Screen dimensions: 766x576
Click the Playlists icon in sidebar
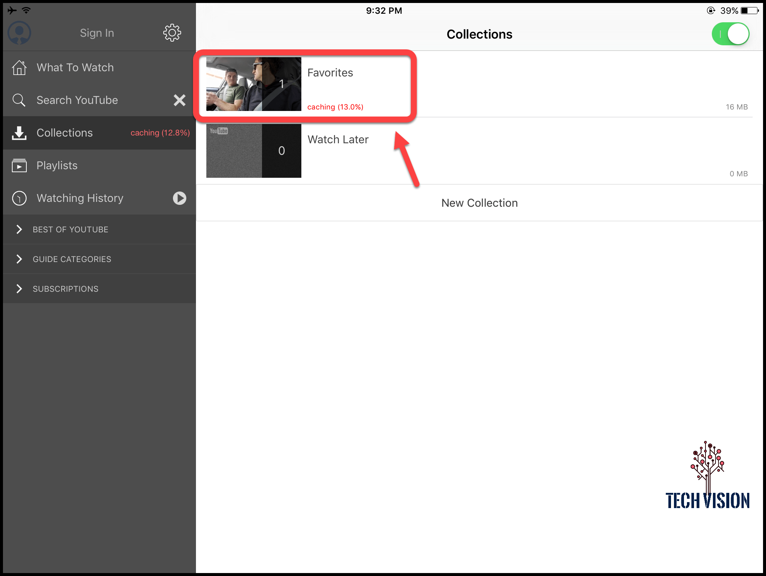tap(19, 166)
